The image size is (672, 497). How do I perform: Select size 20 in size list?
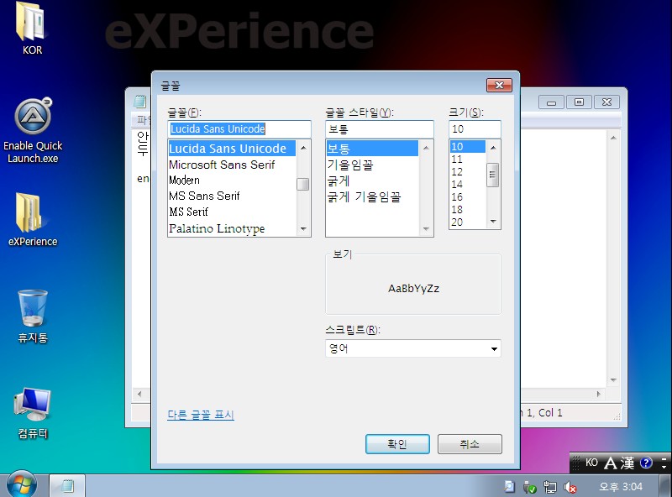click(x=468, y=222)
